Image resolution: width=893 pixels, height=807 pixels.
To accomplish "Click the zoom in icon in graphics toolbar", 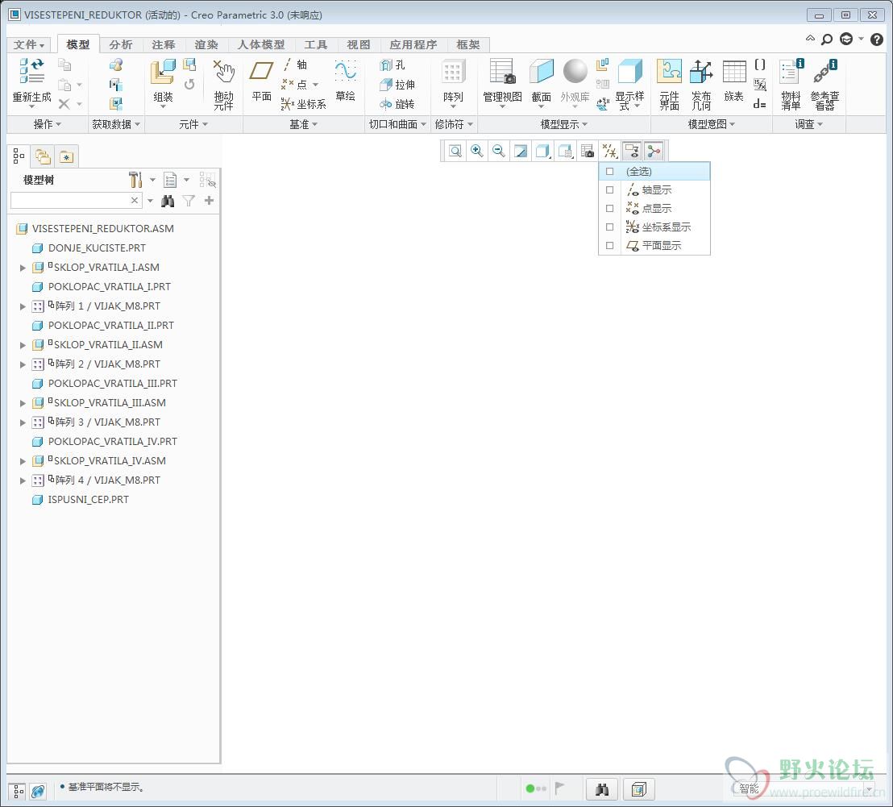I will coord(476,151).
